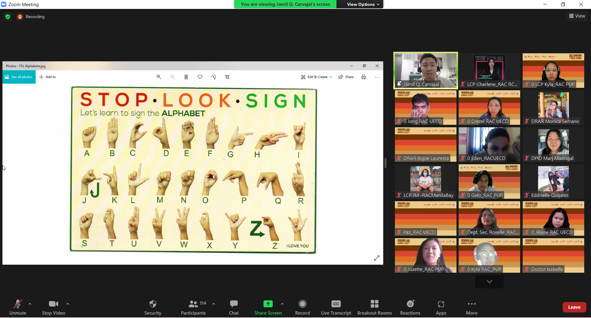The image size is (591, 318).
Task: Mark FSL Alphabets.jpg as favorite
Action: [200, 77]
